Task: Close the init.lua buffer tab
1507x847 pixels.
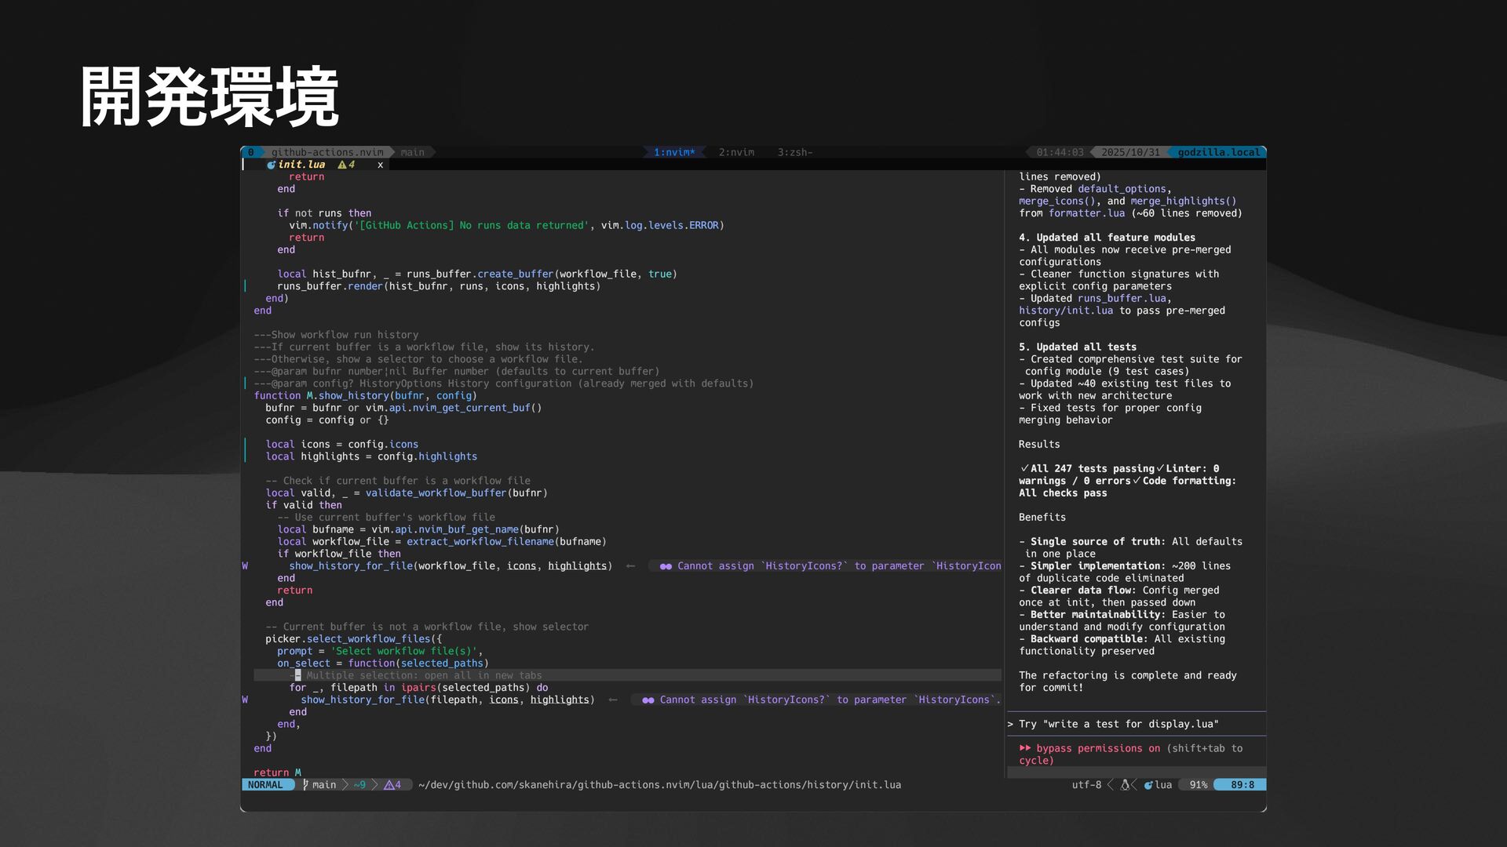Action: pyautogui.click(x=381, y=165)
